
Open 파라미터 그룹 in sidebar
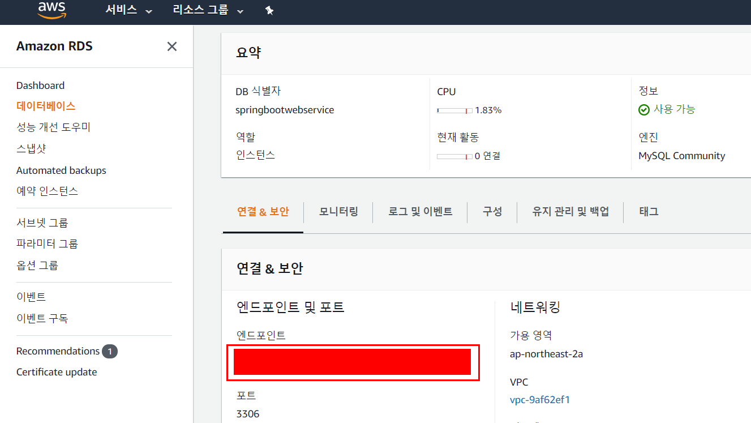point(47,244)
